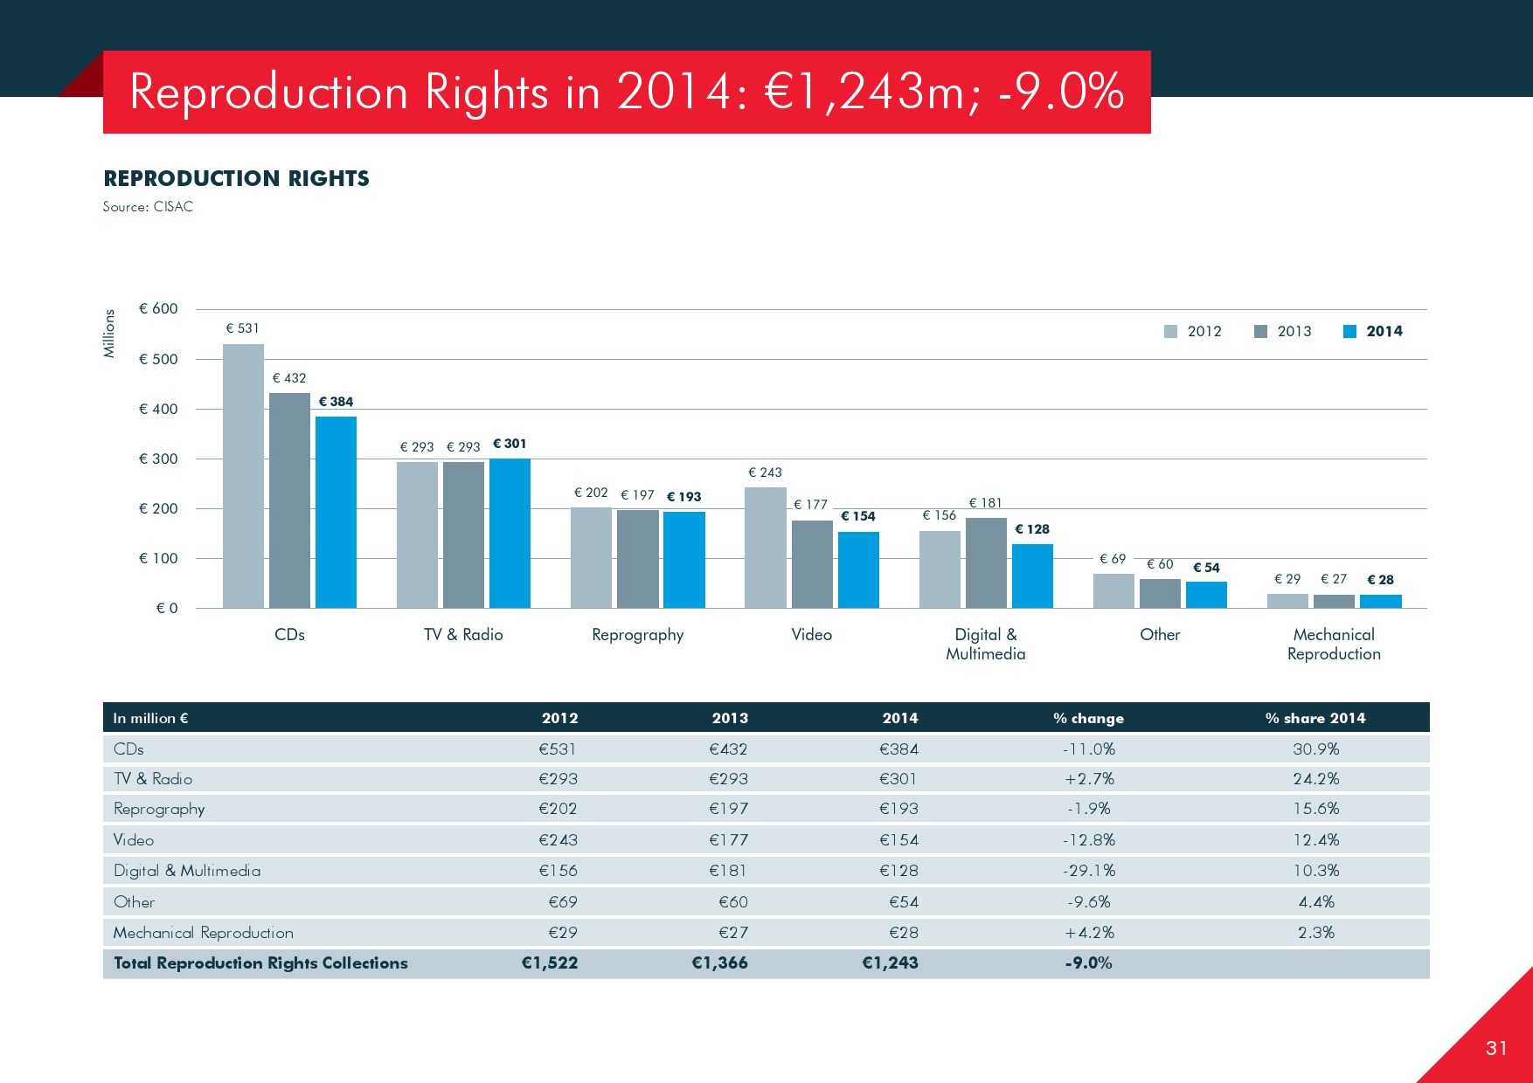Select the Digital & Multimedia 2013 bar
1533x1083 pixels.
(x=986, y=562)
